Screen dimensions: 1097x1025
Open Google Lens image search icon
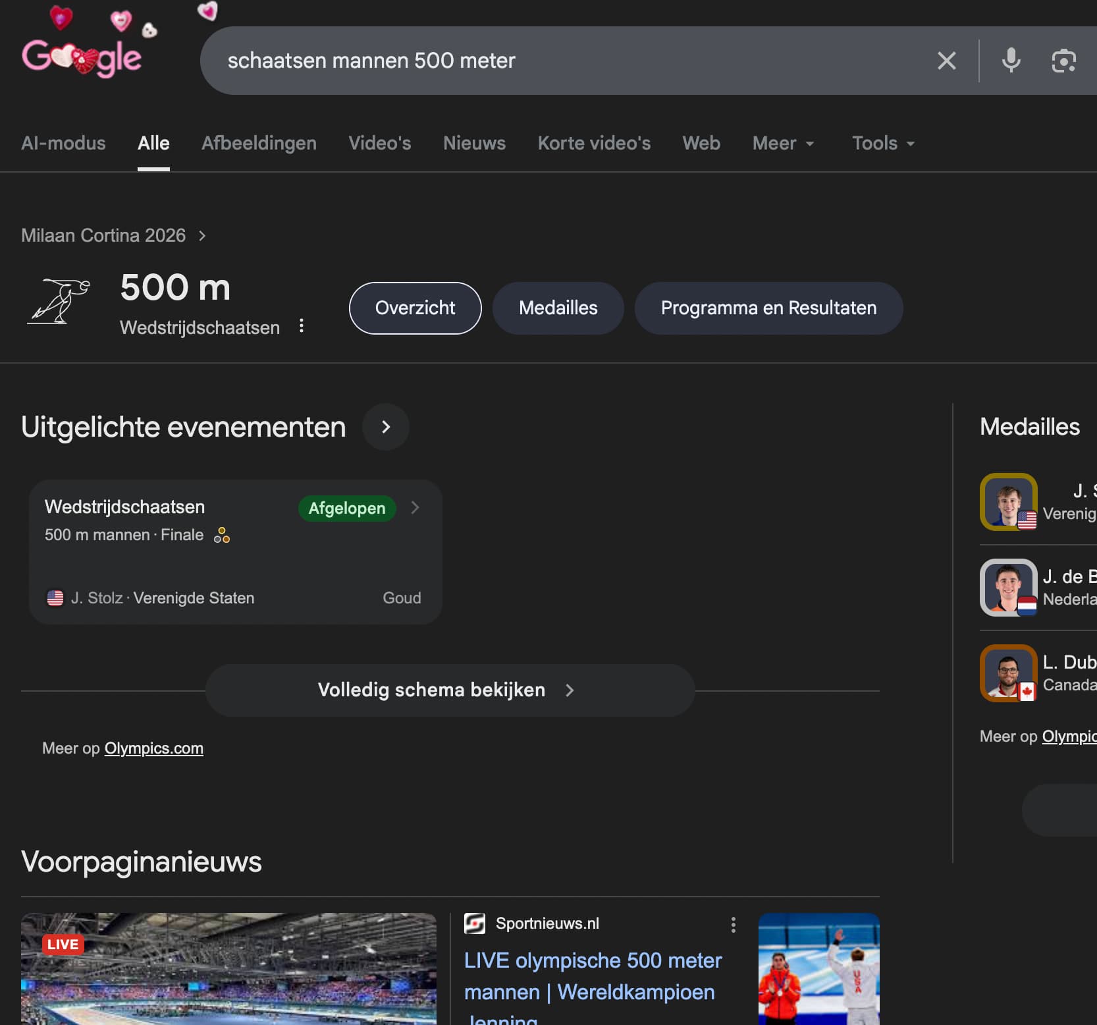pyautogui.click(x=1063, y=61)
